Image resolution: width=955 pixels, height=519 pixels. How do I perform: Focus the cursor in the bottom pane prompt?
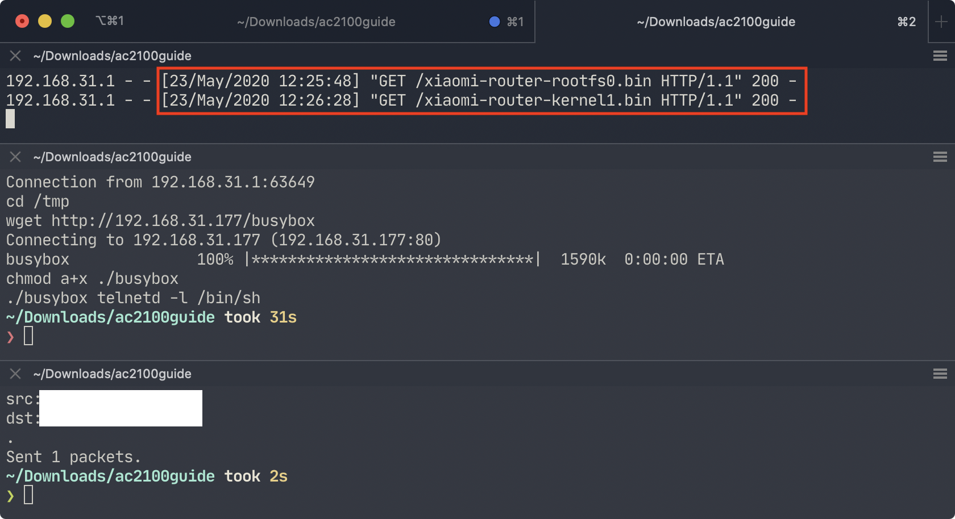pyautogui.click(x=28, y=495)
